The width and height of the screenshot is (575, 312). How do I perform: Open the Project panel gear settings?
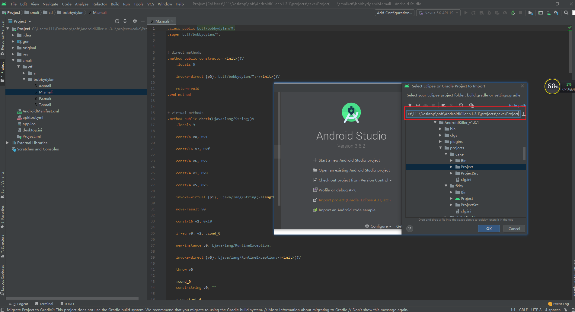point(135,21)
